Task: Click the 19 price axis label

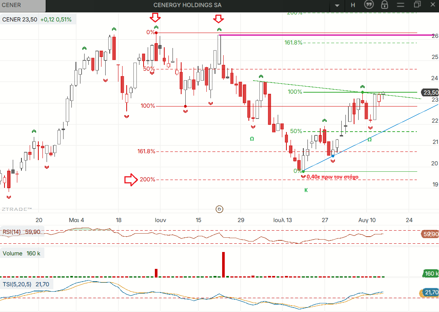Action: point(435,184)
